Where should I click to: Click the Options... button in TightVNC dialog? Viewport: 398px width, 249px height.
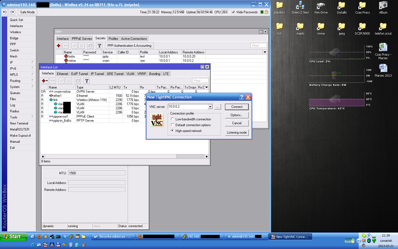click(237, 115)
